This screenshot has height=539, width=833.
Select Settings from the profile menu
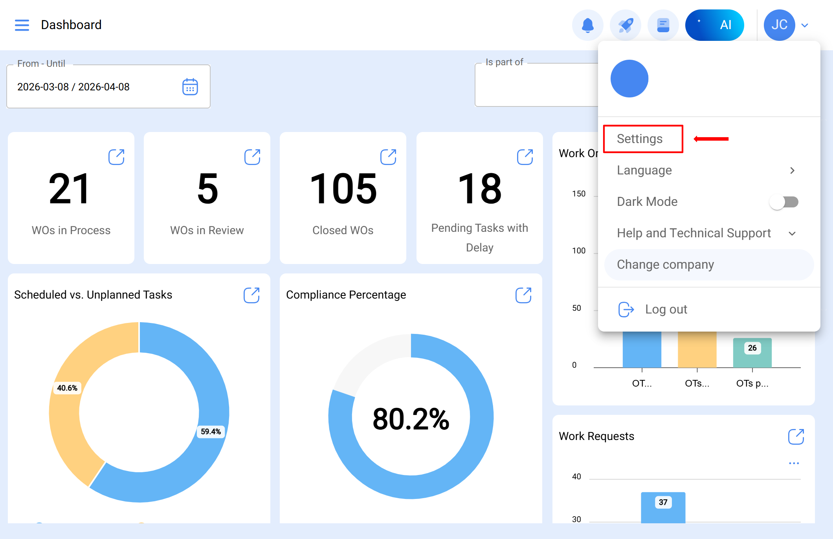640,139
